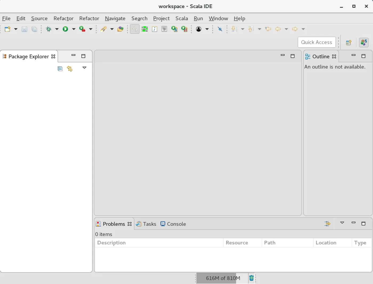Open the Navigate menu

(115, 18)
